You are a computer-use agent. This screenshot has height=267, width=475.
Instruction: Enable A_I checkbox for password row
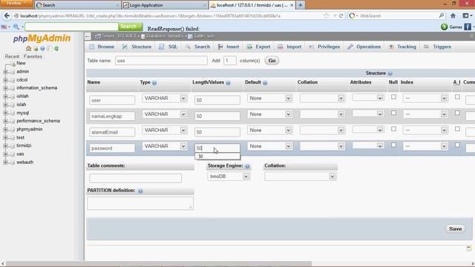tap(457, 145)
